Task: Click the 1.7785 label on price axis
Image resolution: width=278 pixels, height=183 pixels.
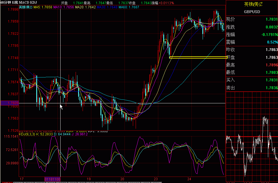Action: pyautogui.click(x=13, y=46)
